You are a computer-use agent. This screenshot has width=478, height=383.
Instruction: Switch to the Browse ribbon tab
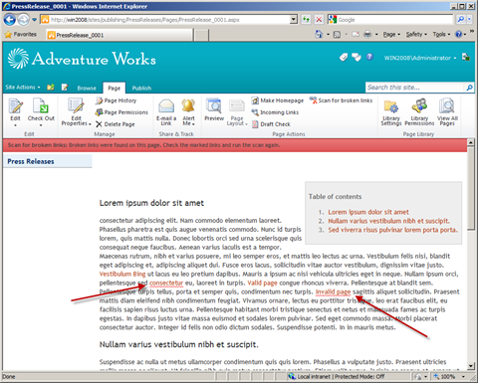(x=87, y=89)
